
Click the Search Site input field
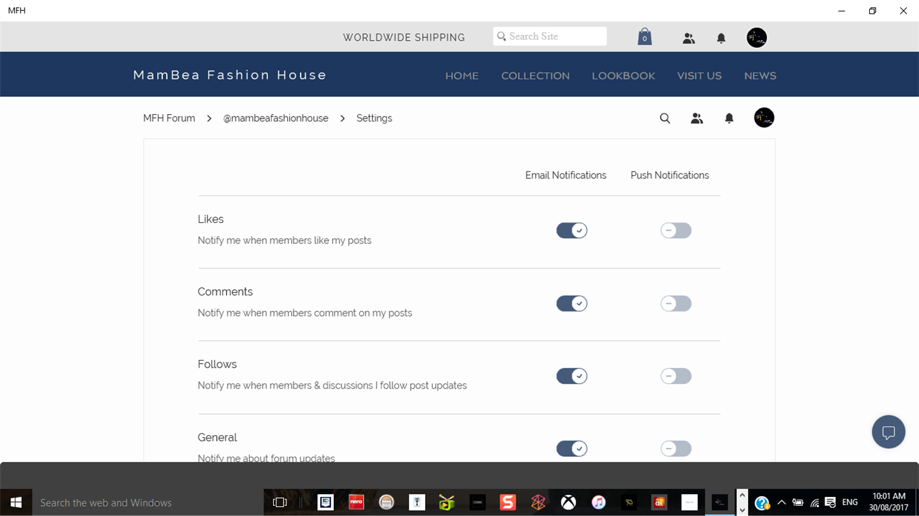click(x=550, y=36)
